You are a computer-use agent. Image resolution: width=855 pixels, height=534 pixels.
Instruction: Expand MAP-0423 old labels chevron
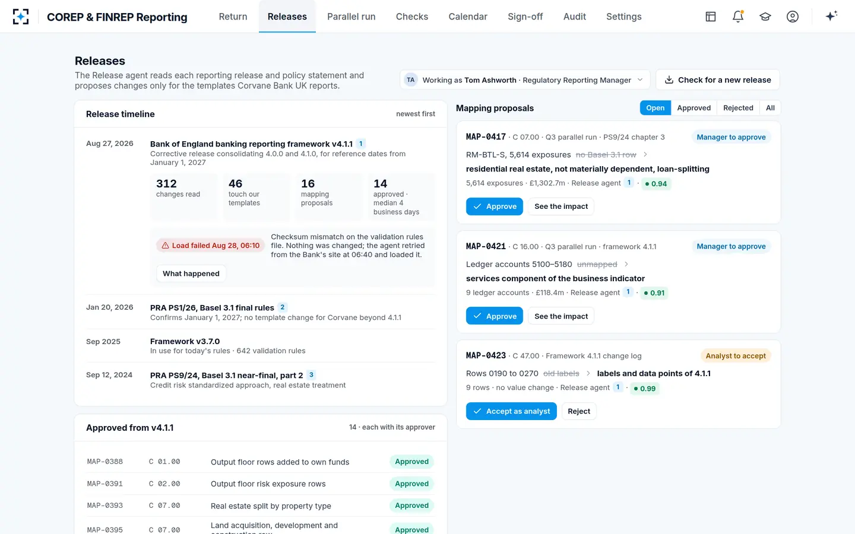pos(588,374)
